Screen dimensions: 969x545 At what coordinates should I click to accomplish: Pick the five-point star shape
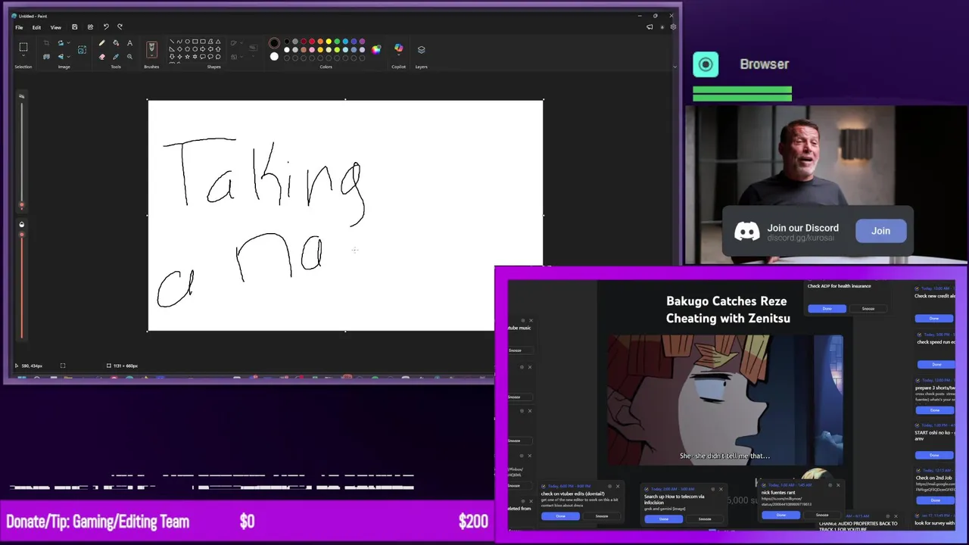[x=187, y=57]
